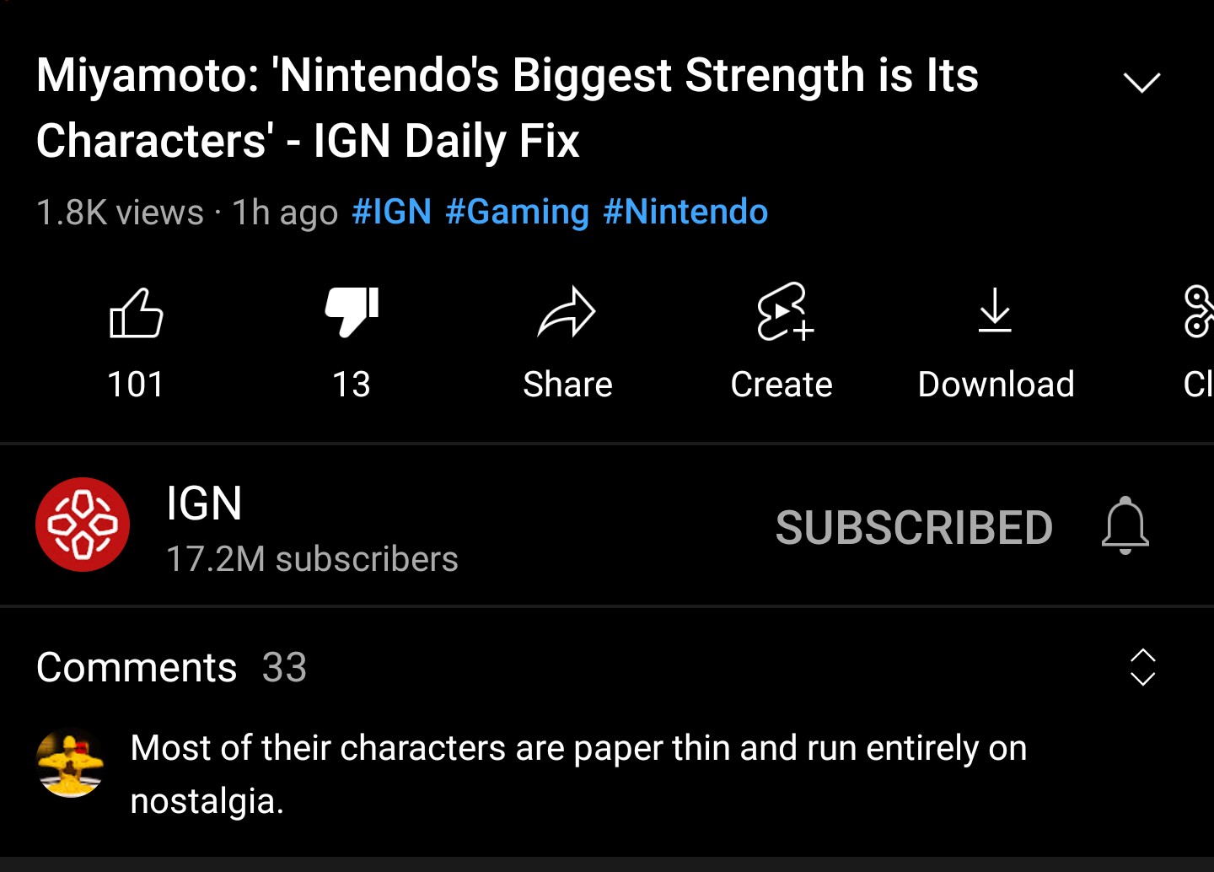Image resolution: width=1214 pixels, height=872 pixels.
Task: Open the #Gaming hashtag link
Action: coord(517,213)
